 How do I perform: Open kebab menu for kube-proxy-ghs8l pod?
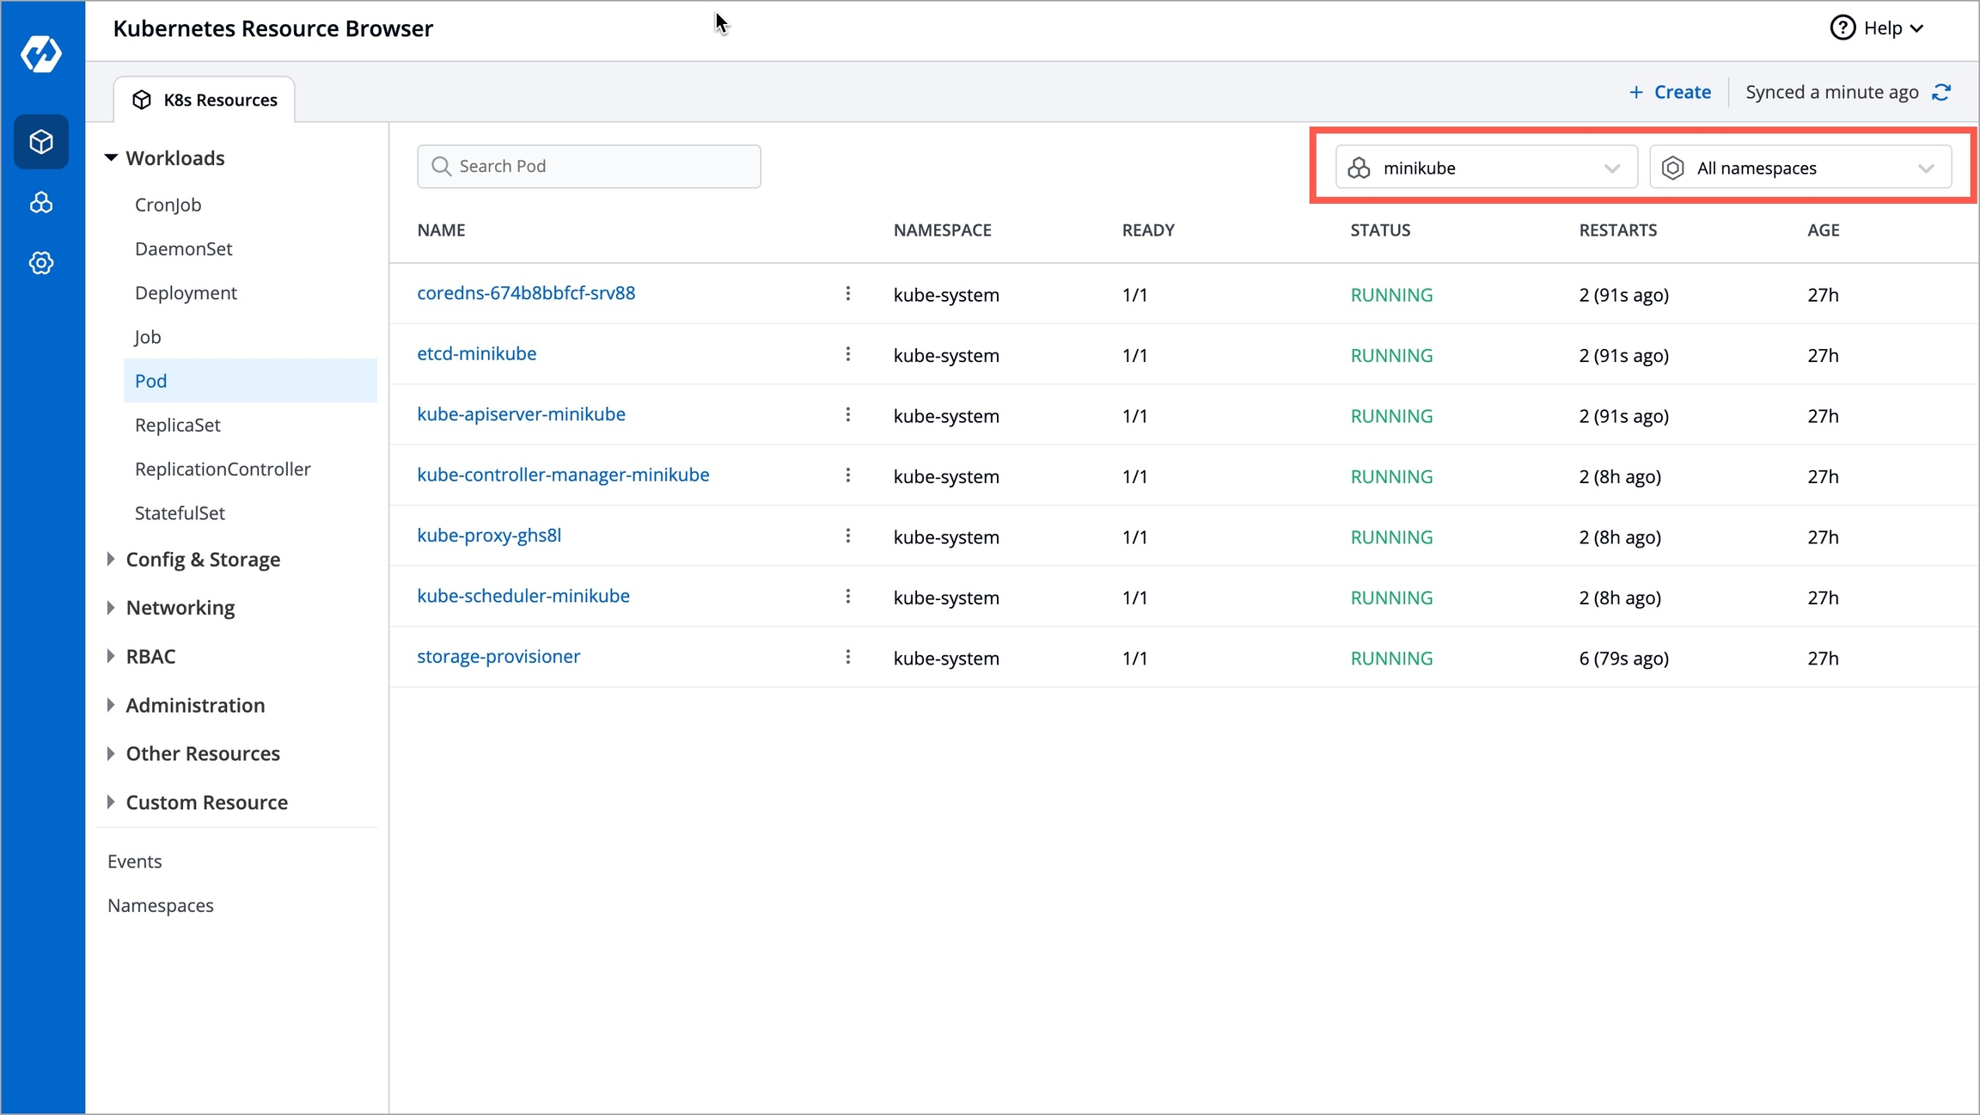tap(847, 536)
